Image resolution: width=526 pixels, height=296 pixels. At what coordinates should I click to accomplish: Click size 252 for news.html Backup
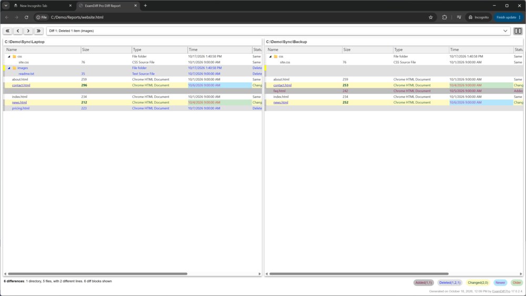click(x=345, y=103)
